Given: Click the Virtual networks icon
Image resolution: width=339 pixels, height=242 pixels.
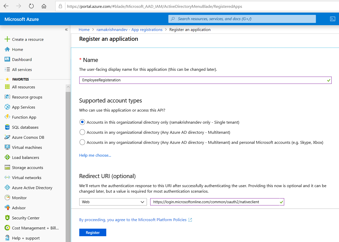Looking at the screenshot, I should pyautogui.click(x=7, y=178).
